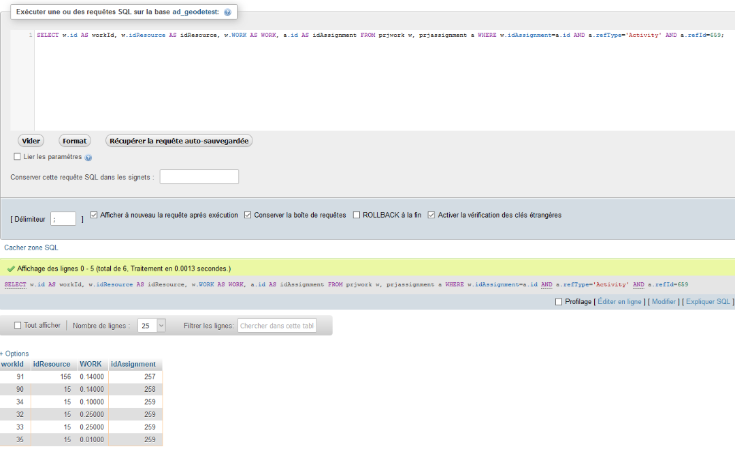This screenshot has height=453, width=735.
Task: Select workId cell 91
Action: 16,377
